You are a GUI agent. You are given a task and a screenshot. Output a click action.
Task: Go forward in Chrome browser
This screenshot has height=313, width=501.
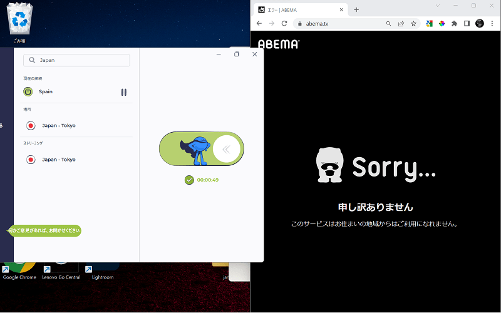coord(272,23)
